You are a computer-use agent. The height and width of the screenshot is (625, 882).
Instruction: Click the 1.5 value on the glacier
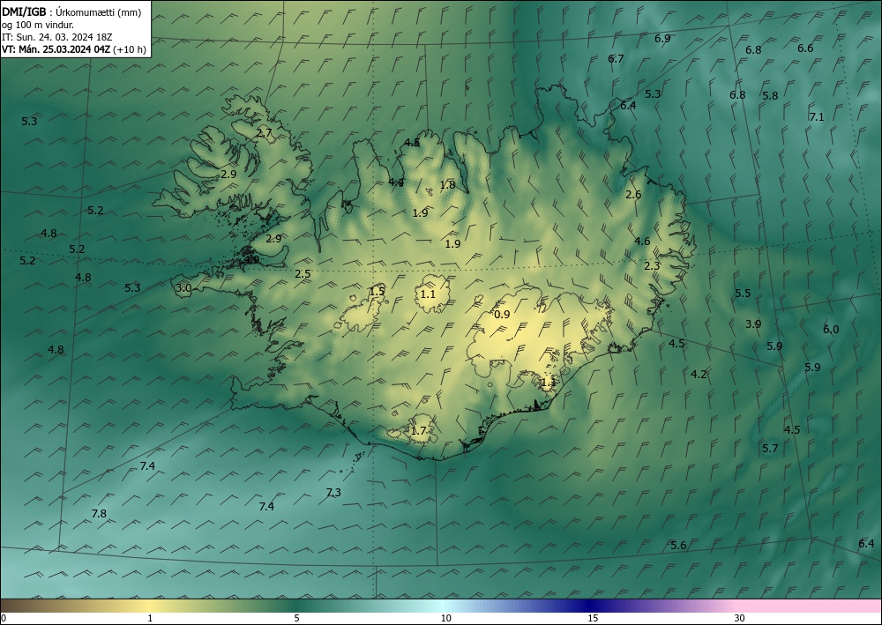377,291
